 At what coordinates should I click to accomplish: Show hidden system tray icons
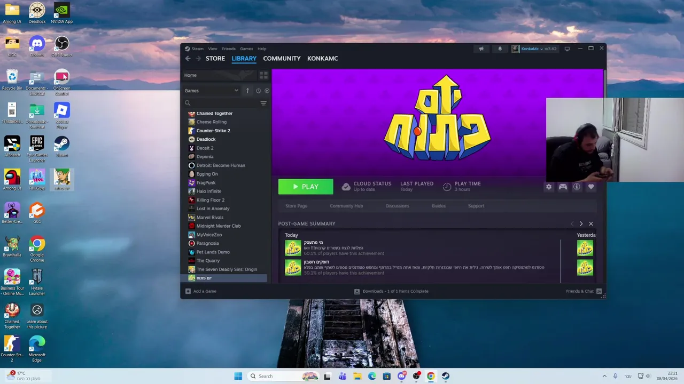(x=604, y=376)
